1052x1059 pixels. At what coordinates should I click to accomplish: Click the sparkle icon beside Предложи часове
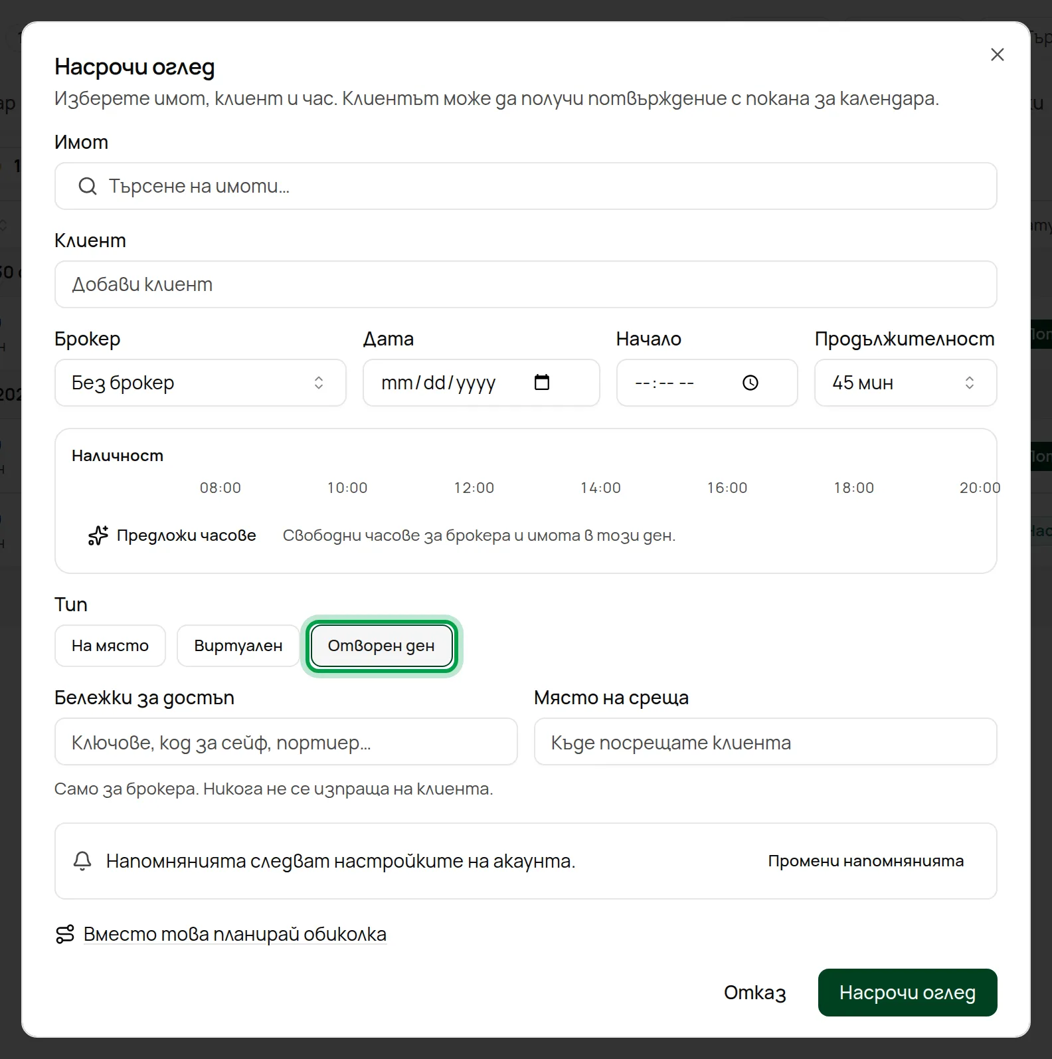click(98, 535)
